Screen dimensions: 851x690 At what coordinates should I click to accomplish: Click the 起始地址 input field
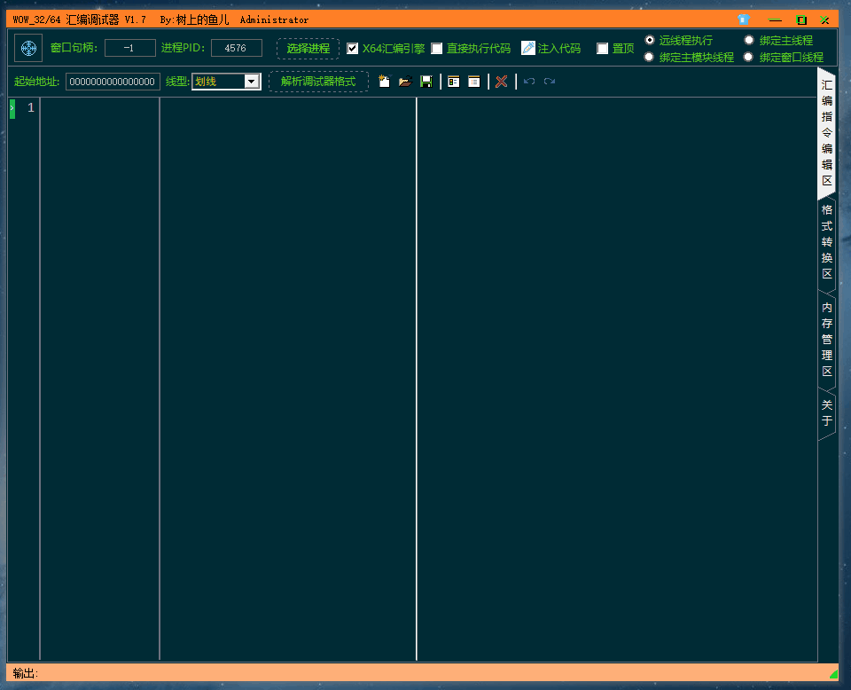pyautogui.click(x=113, y=82)
